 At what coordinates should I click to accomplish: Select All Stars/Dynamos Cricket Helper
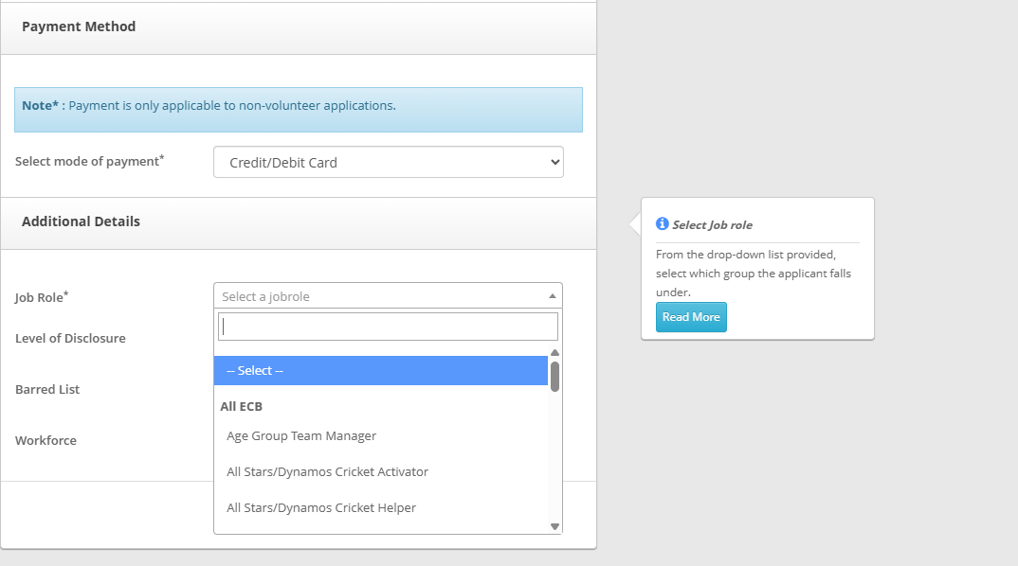[321, 507]
